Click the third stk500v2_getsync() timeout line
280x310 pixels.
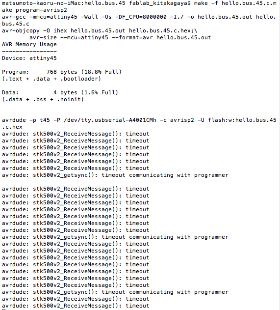pyautogui.click(x=115, y=292)
